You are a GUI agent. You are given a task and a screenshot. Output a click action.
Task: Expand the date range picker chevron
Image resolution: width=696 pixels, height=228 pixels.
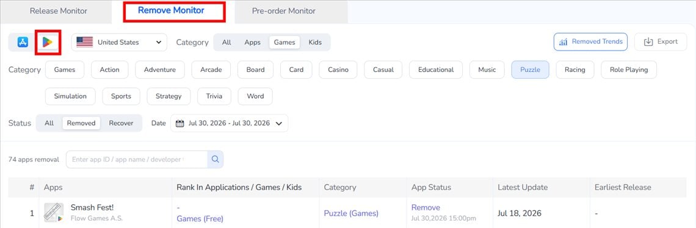[x=279, y=123]
